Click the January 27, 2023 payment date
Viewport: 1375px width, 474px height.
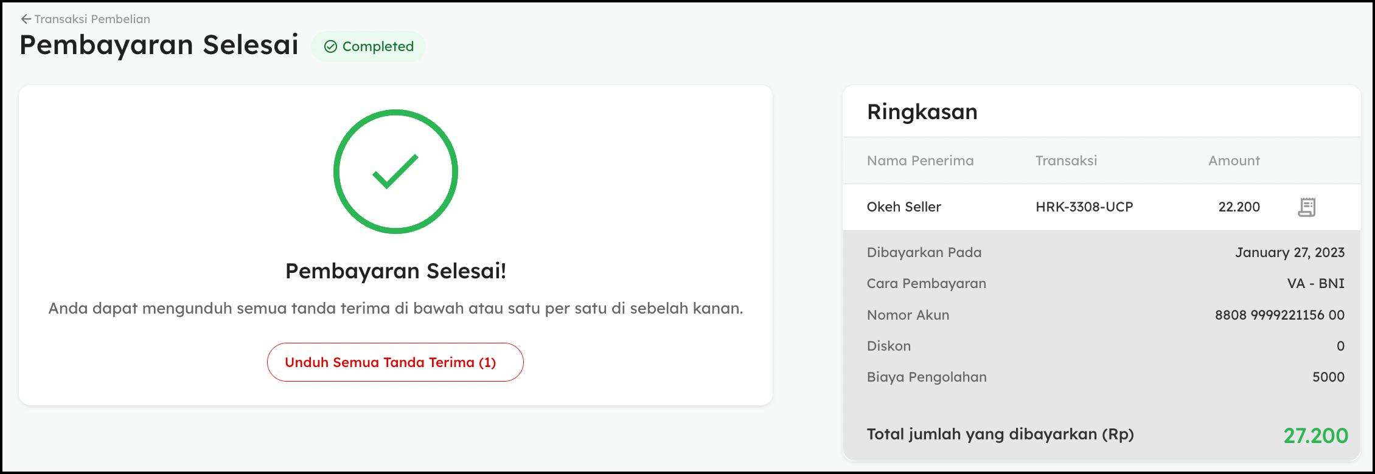[x=1289, y=252]
